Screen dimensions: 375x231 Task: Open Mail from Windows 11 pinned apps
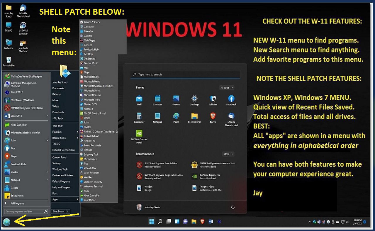(x=139, y=100)
